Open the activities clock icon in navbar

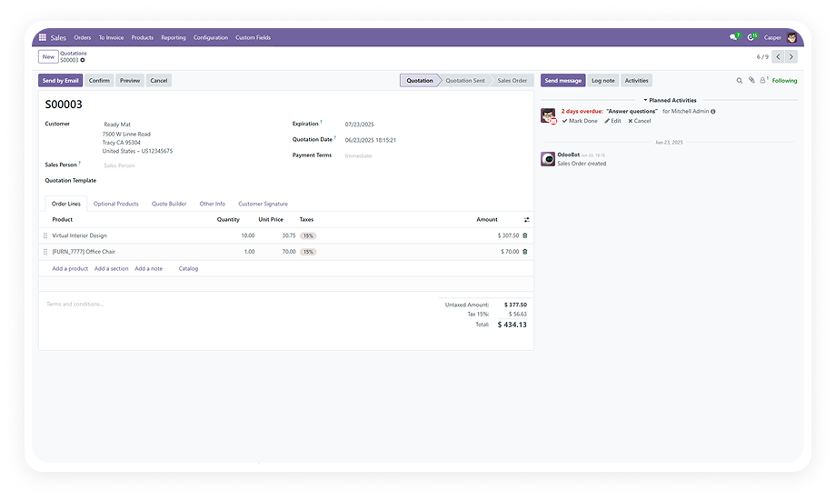pyautogui.click(x=751, y=37)
